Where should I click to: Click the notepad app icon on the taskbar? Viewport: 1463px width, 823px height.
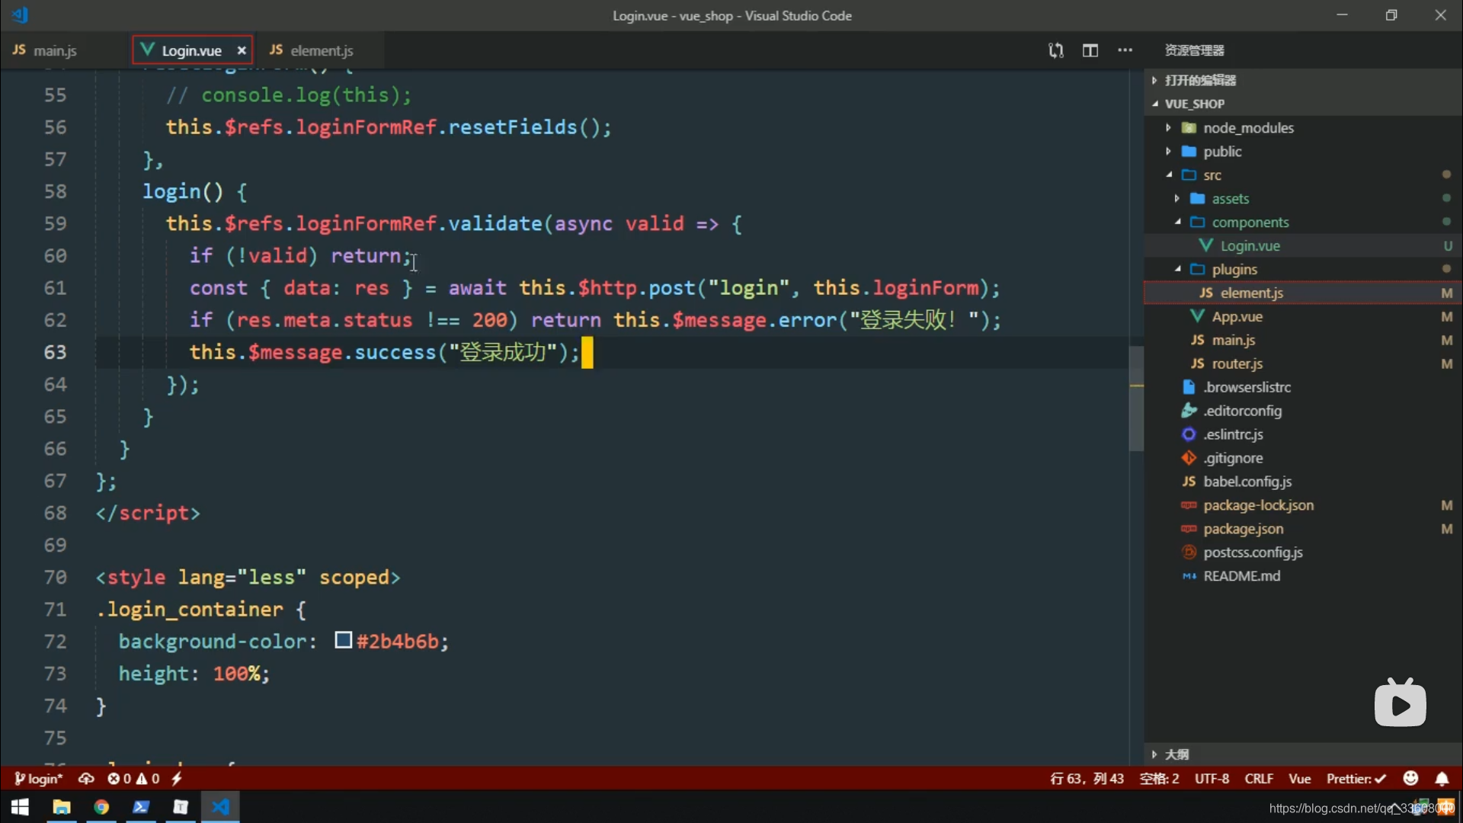tap(181, 807)
